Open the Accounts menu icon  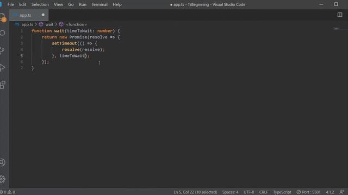(2, 162)
